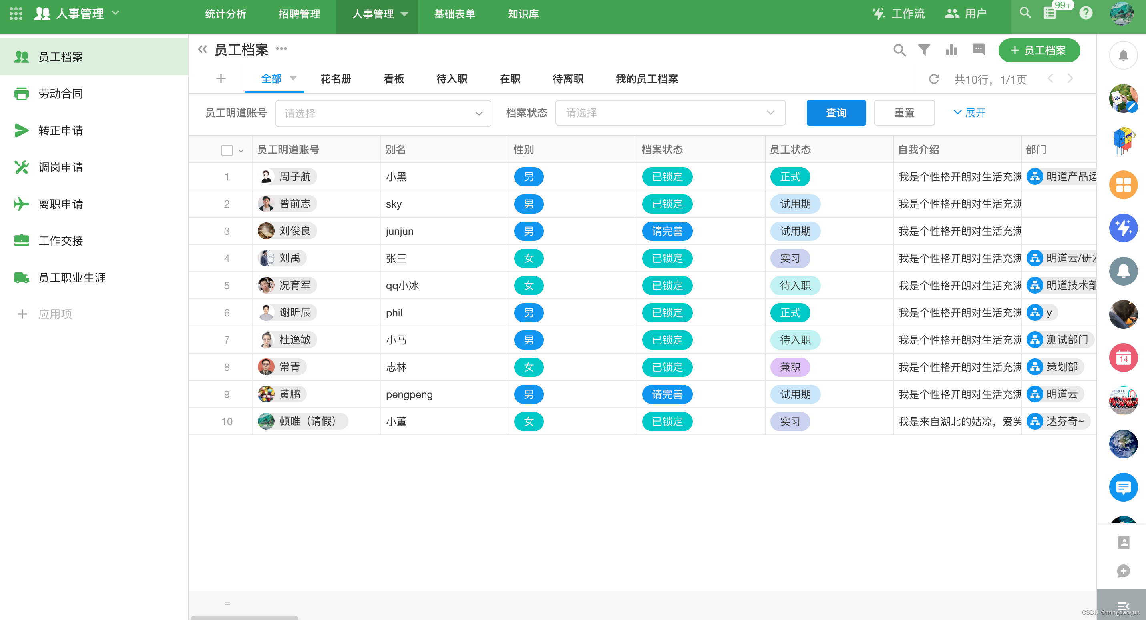
Task: Open the 全部 view dropdown arrow
Action: (293, 78)
